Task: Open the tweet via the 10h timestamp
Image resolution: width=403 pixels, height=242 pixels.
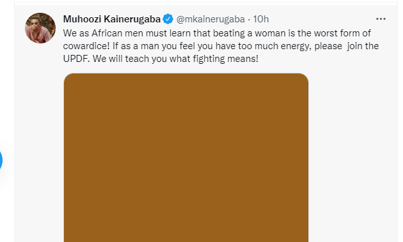Action: tap(261, 19)
